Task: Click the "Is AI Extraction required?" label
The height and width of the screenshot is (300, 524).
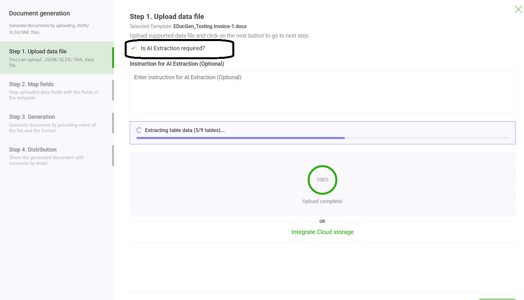Action: click(x=173, y=48)
